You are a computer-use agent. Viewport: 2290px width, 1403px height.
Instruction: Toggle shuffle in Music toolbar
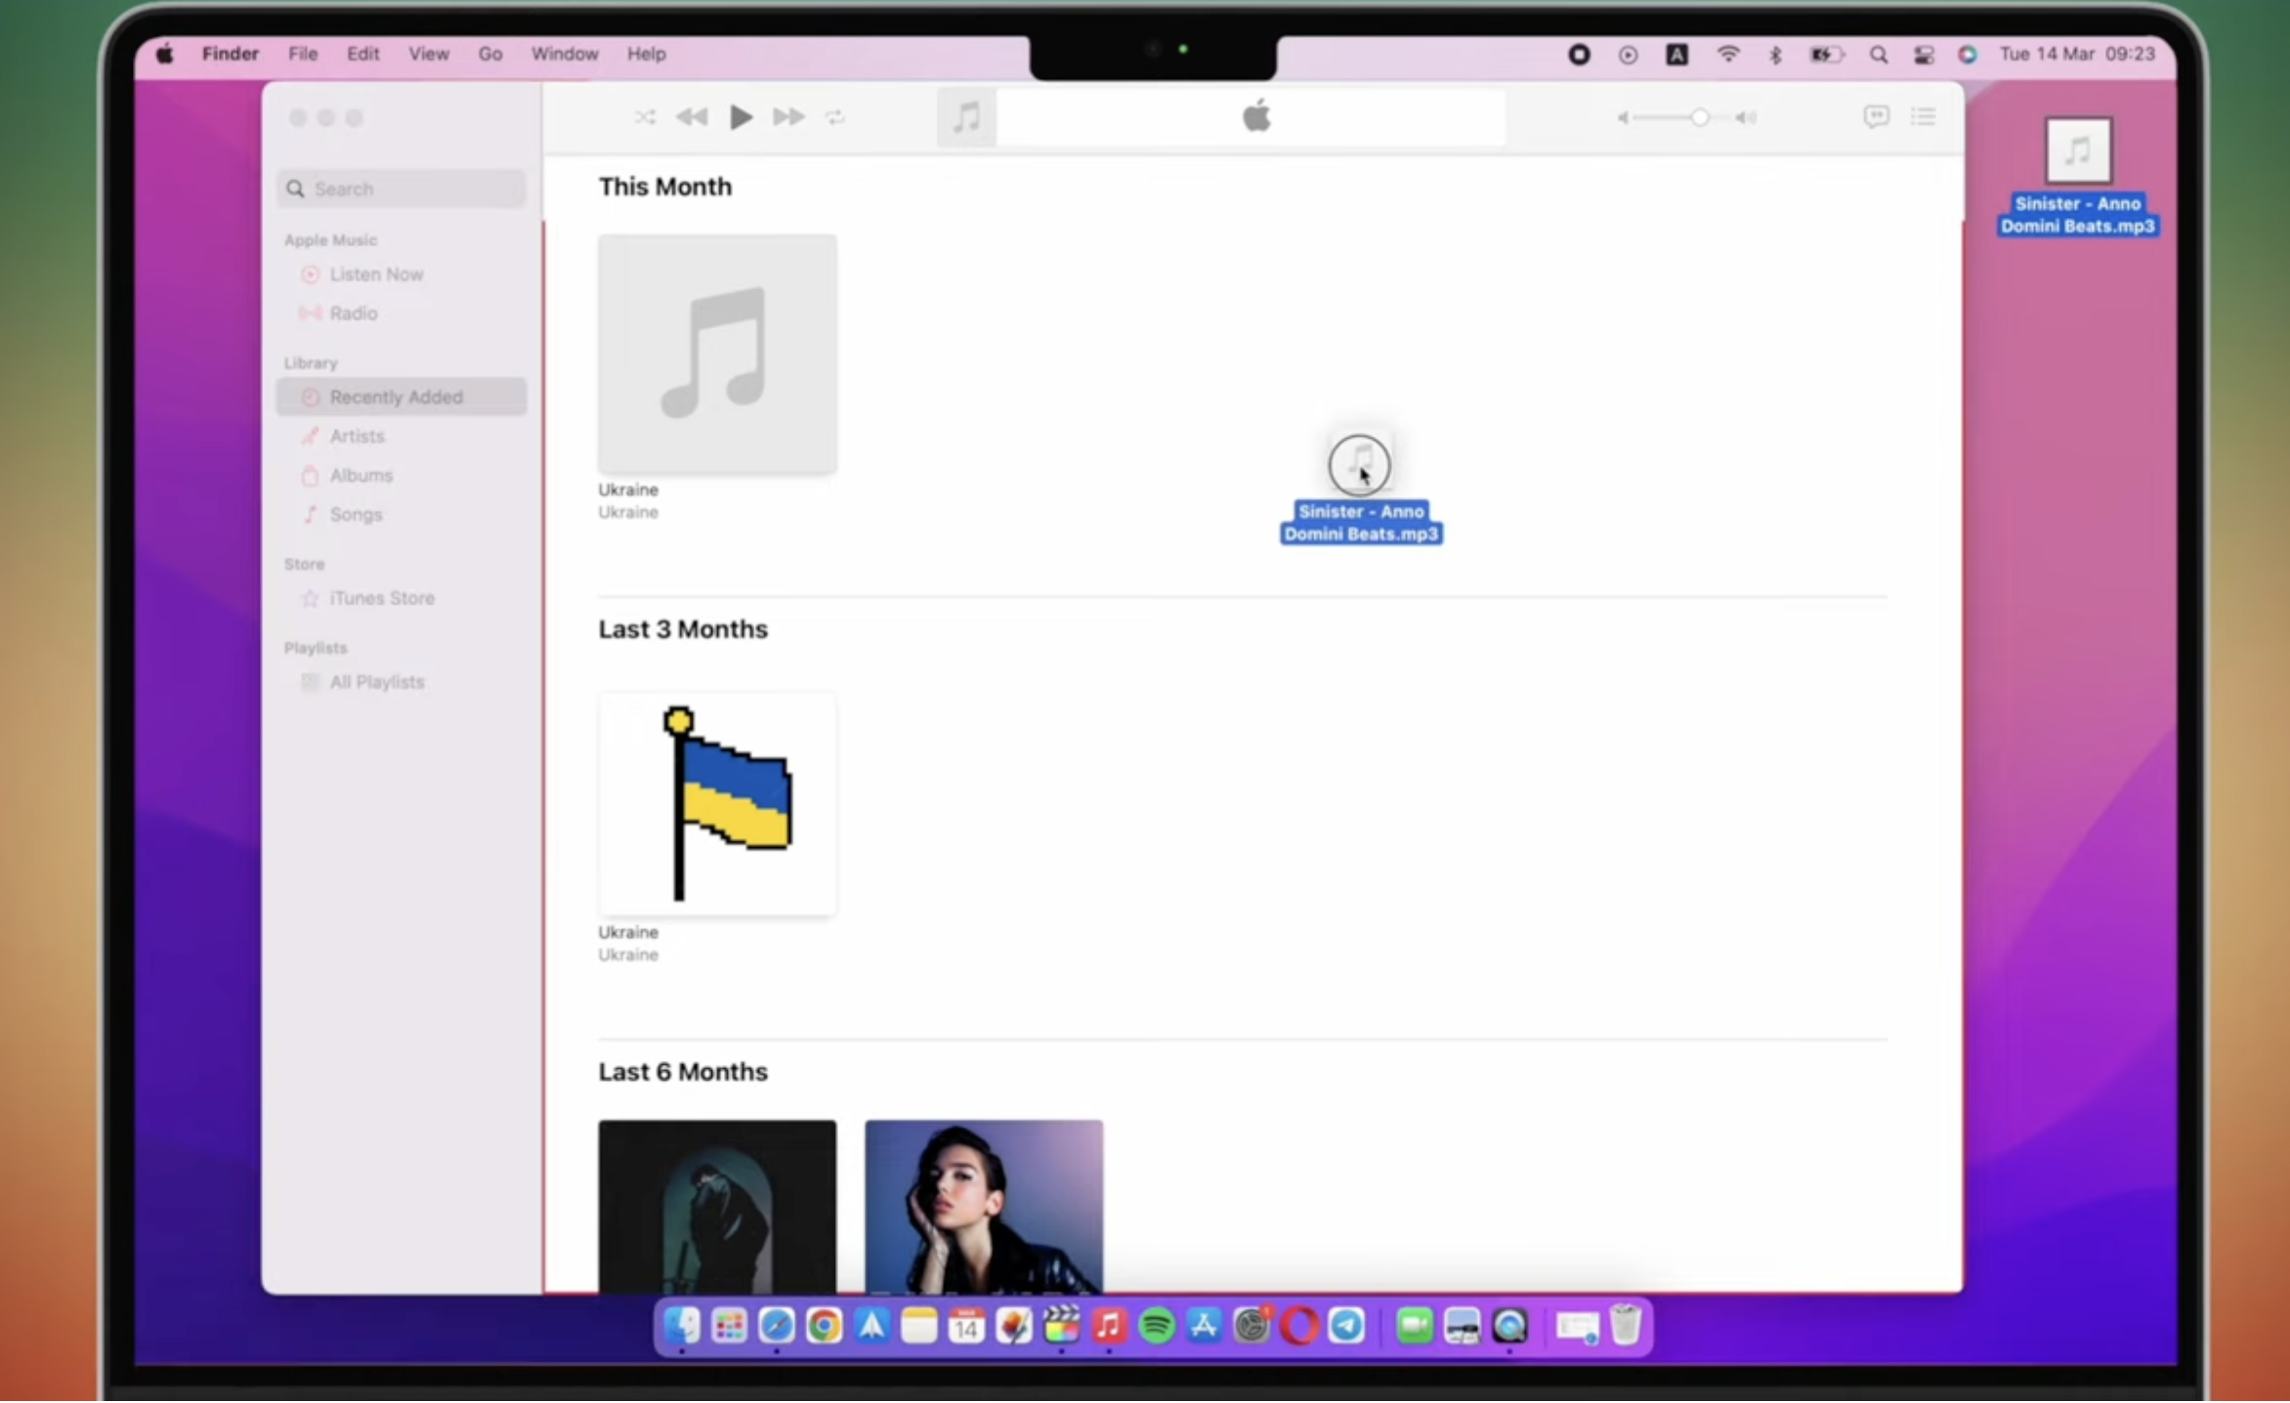[x=645, y=117]
